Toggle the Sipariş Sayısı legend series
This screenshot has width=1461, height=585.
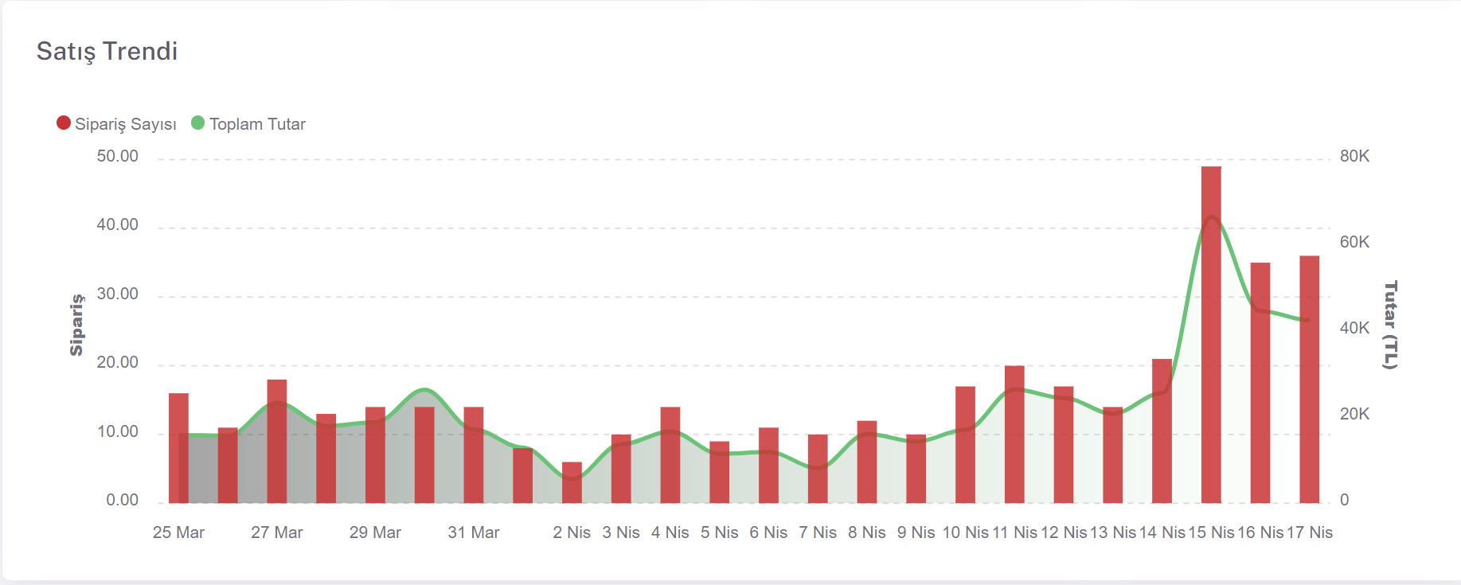point(125,124)
